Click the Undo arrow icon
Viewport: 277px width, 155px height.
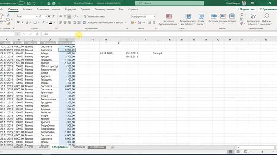[34, 3]
